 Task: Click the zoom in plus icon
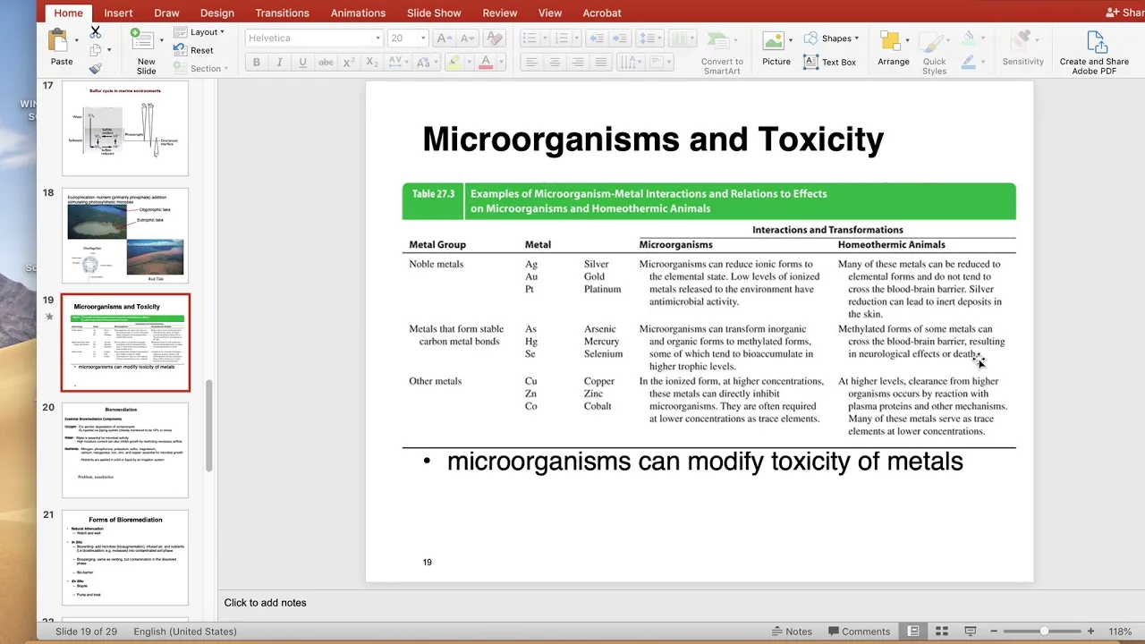[x=1090, y=631]
